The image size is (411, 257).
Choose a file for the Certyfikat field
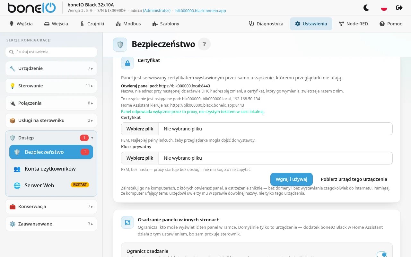(257, 129)
